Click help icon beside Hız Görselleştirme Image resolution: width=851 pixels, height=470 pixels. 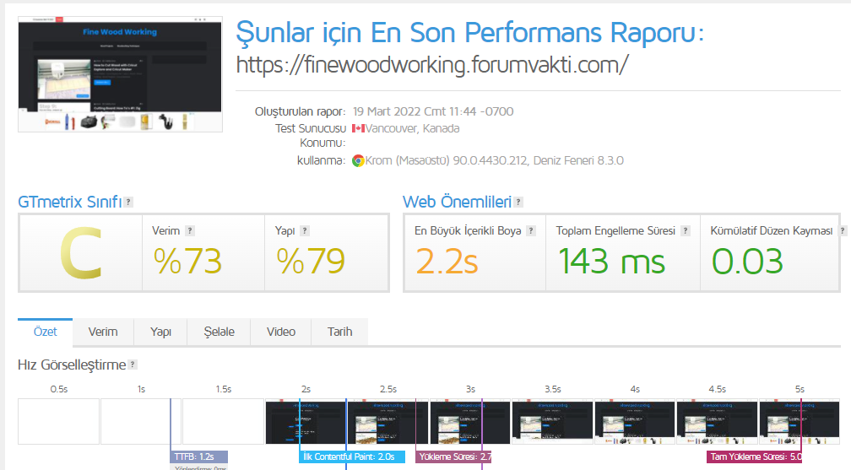(x=133, y=365)
